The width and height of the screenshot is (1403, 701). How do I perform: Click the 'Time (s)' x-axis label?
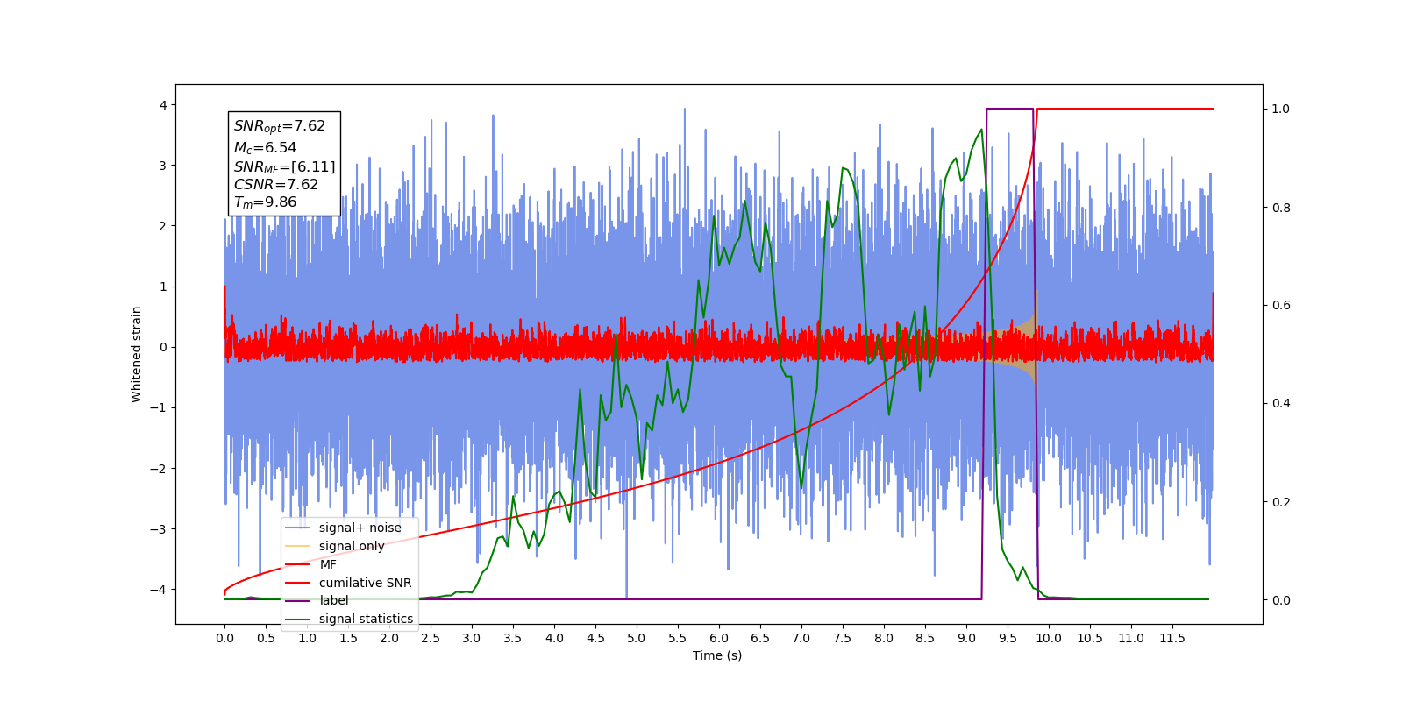(x=717, y=655)
